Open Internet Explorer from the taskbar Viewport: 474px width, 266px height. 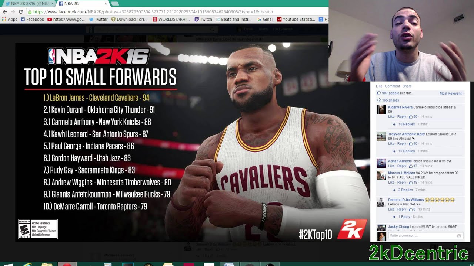pyautogui.click(x=27, y=265)
